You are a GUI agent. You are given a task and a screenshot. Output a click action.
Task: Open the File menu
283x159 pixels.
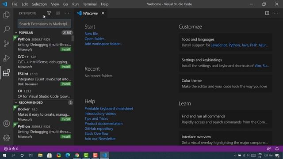[x=15, y=4]
